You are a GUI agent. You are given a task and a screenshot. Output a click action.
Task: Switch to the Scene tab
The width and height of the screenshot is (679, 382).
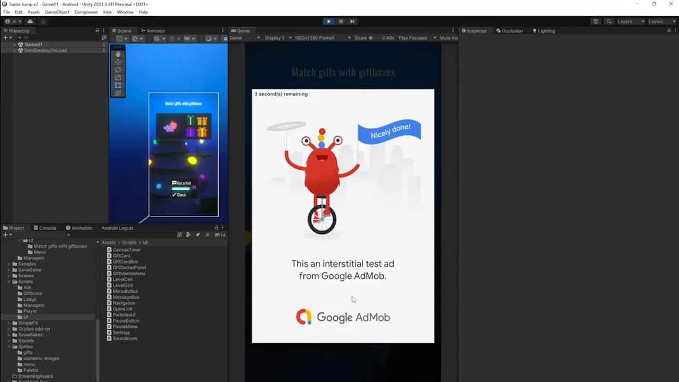(121, 31)
